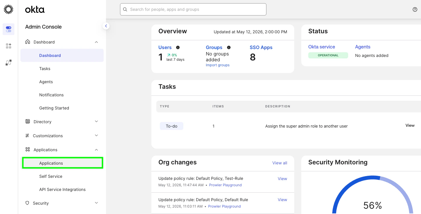Collapse the Applications section chevron
This screenshot has height=214, width=421.
pos(96,150)
